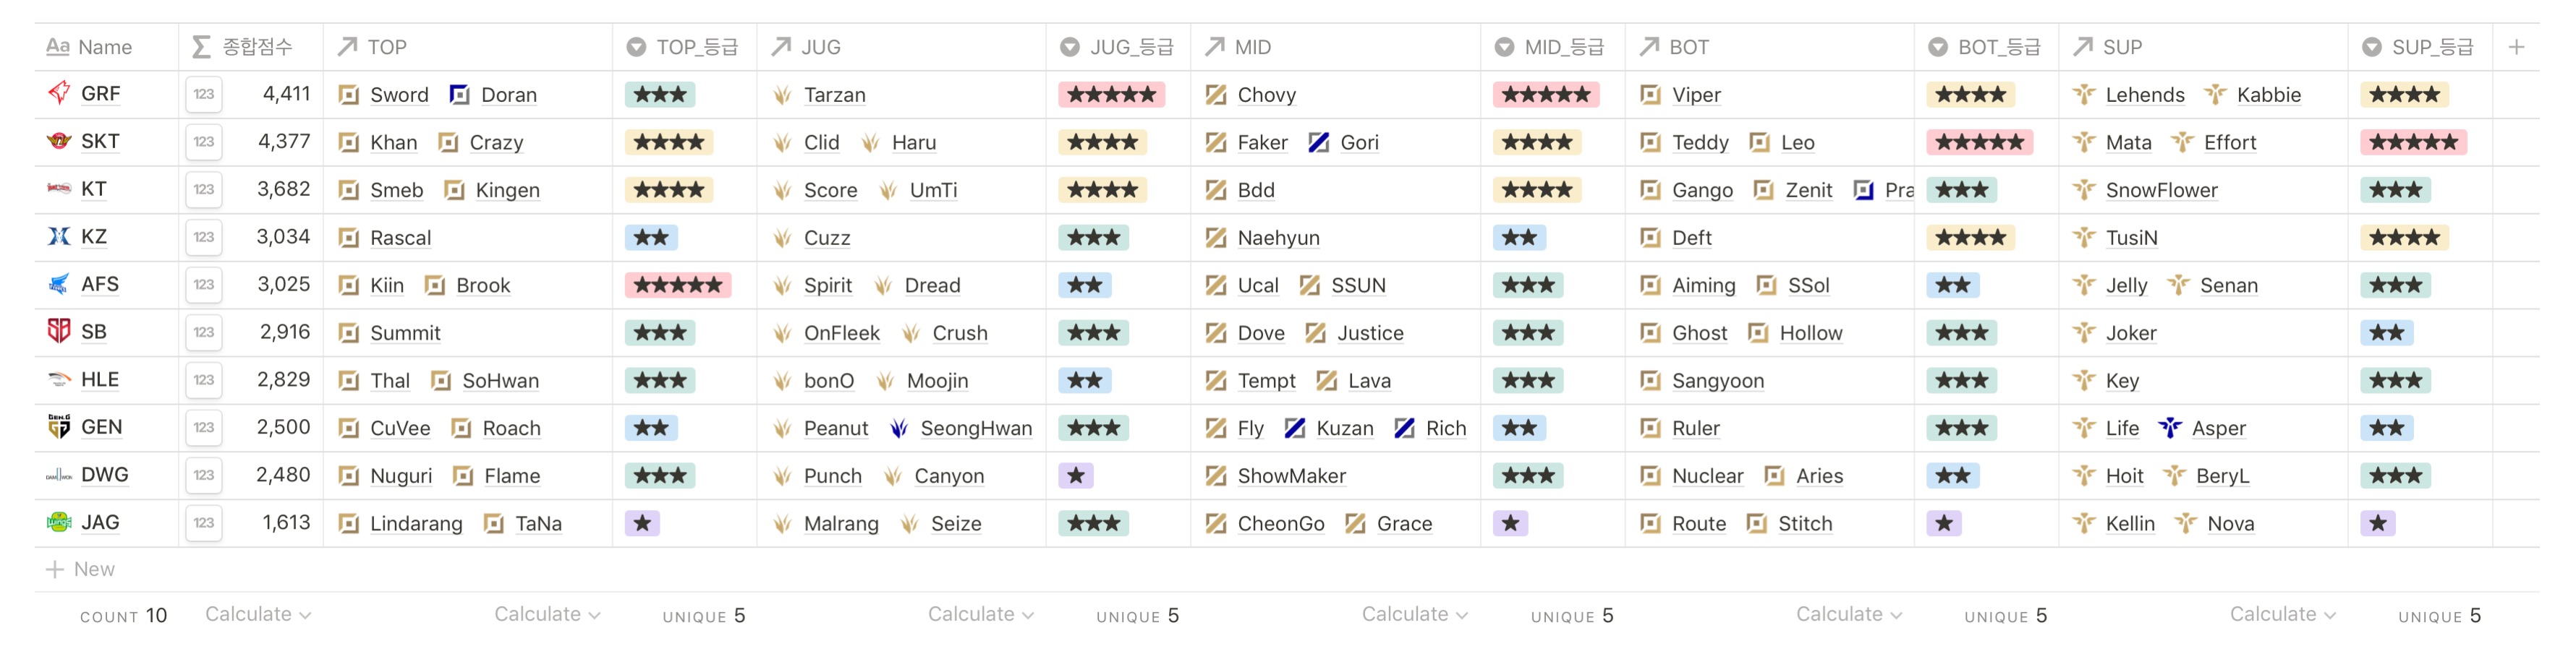
Task: Open the Calculate dropdown under 종합점수 column
Action: (257, 615)
